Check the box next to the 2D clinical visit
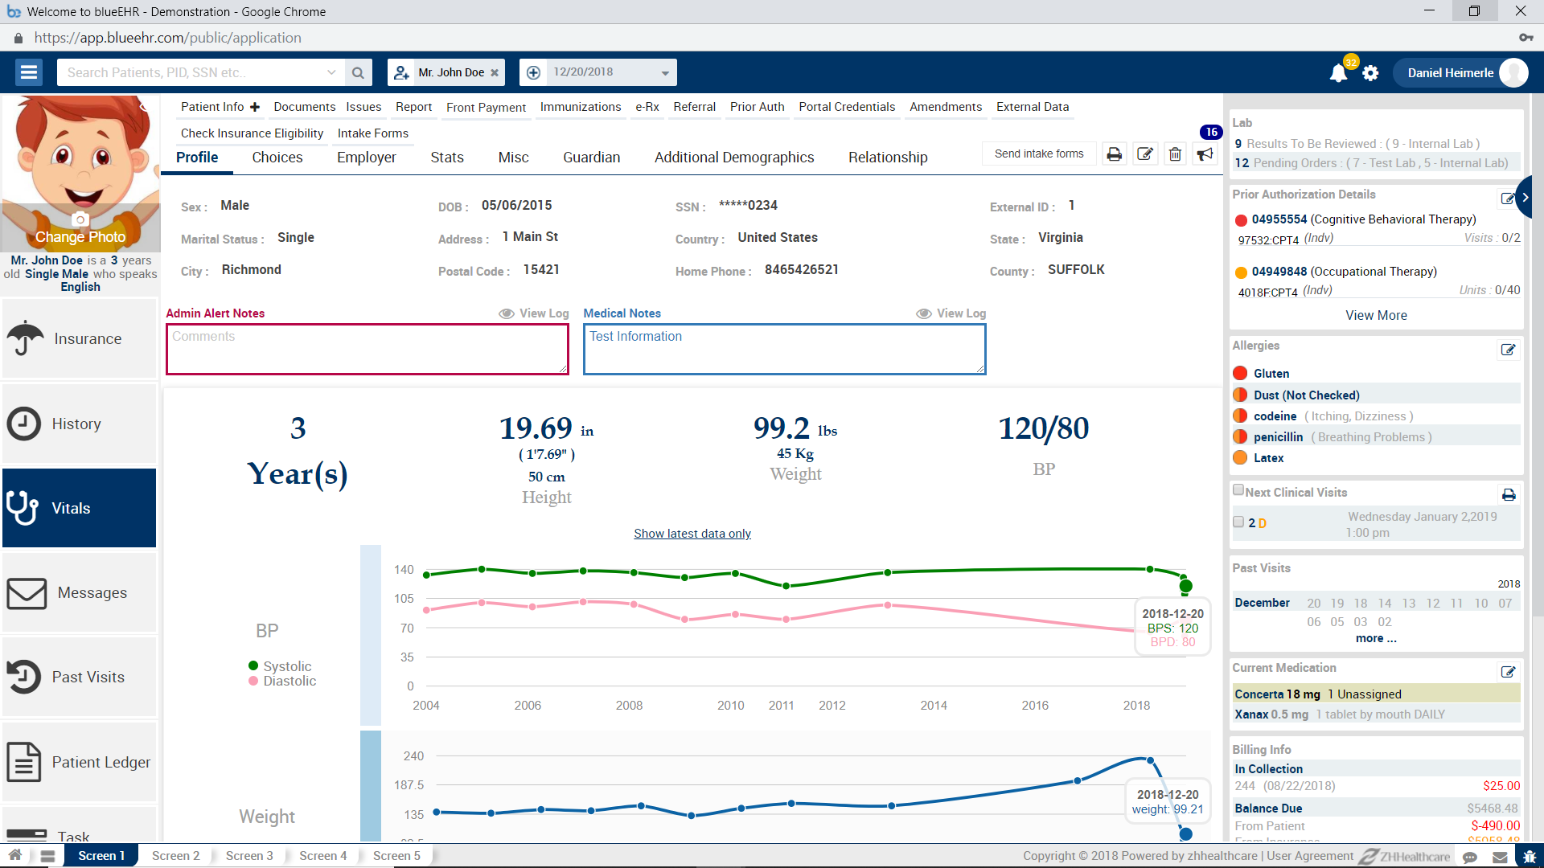Screen dimensions: 1544x868 (1238, 522)
